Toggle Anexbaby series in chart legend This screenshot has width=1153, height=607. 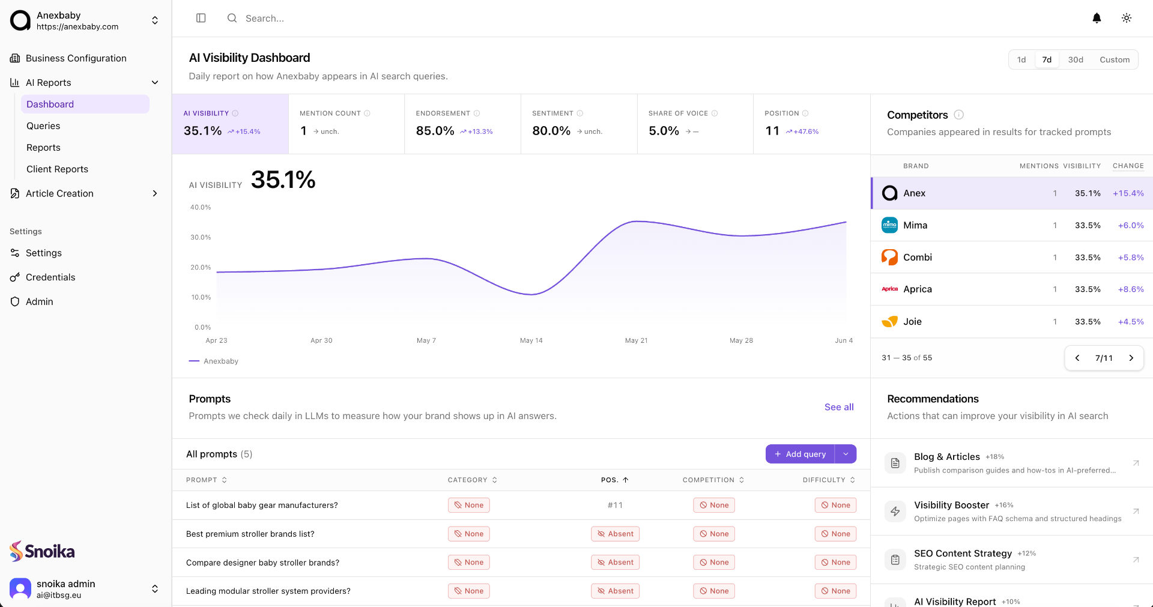(214, 361)
